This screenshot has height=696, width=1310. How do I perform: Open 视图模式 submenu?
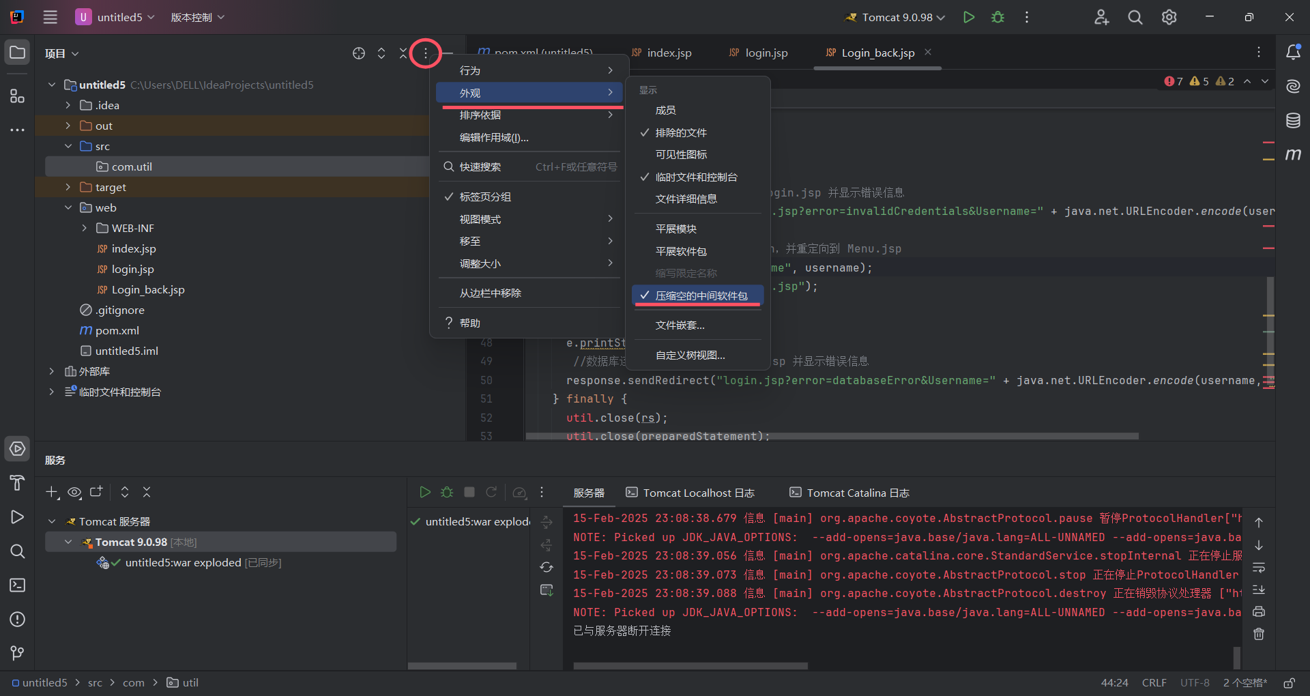point(529,219)
